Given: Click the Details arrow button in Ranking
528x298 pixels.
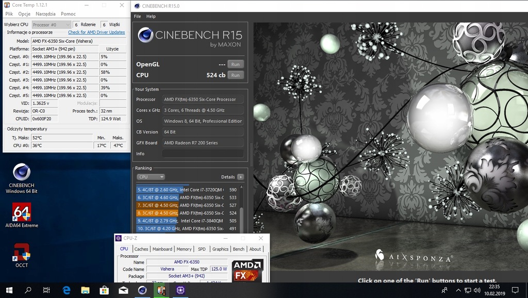Looking at the screenshot, I should (240, 177).
